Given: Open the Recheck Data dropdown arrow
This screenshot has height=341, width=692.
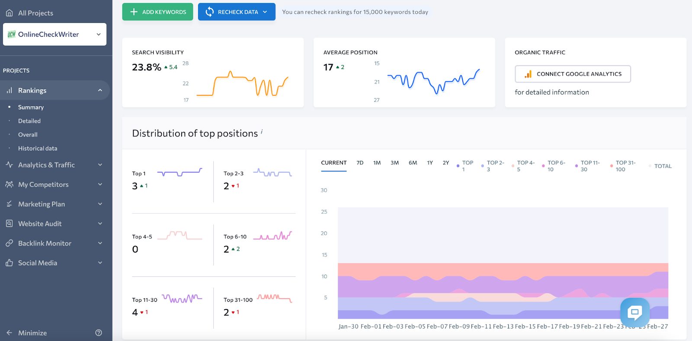Looking at the screenshot, I should tap(265, 12).
